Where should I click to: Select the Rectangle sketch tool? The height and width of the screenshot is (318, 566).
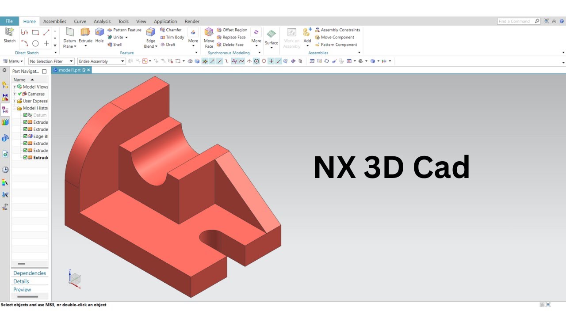coord(35,32)
